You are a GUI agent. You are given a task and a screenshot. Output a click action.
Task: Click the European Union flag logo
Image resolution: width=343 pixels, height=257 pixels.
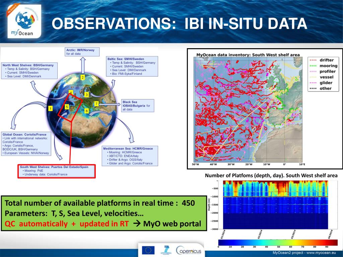tap(148, 250)
